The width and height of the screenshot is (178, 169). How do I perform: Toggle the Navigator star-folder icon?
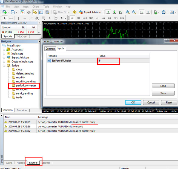pos(35,12)
